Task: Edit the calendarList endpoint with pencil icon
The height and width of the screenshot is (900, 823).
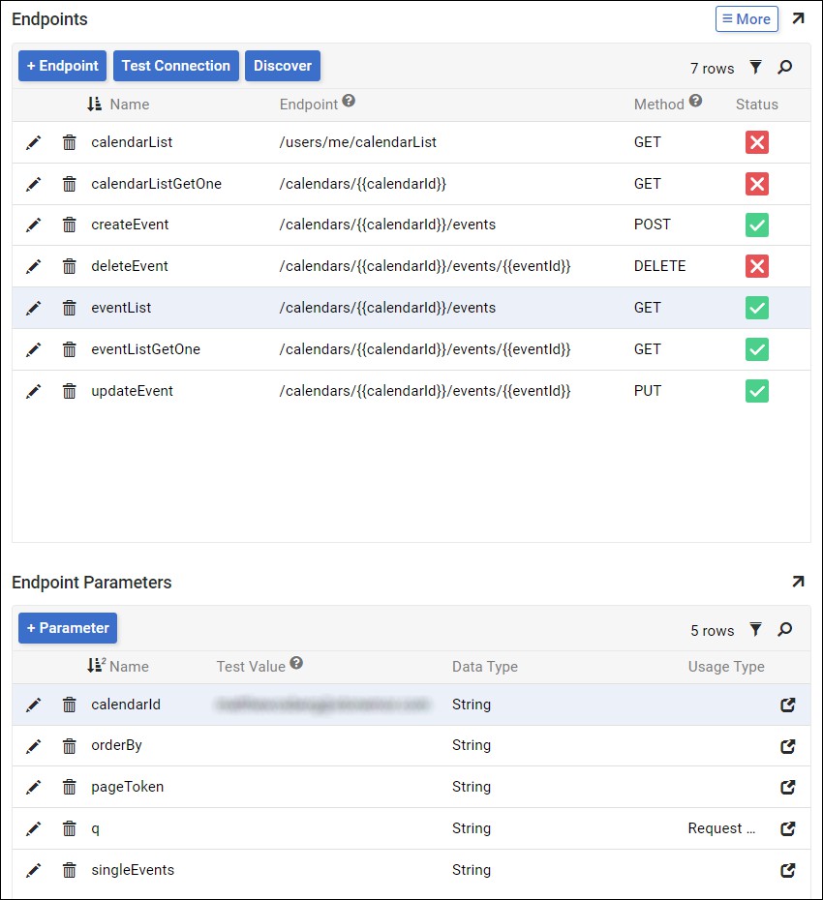Action: point(34,142)
